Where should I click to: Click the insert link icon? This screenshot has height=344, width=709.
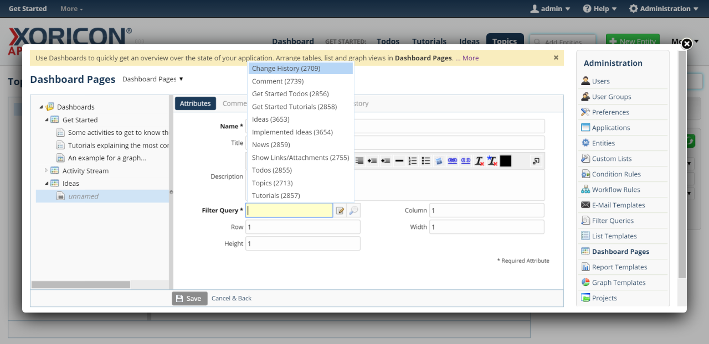[453, 161]
